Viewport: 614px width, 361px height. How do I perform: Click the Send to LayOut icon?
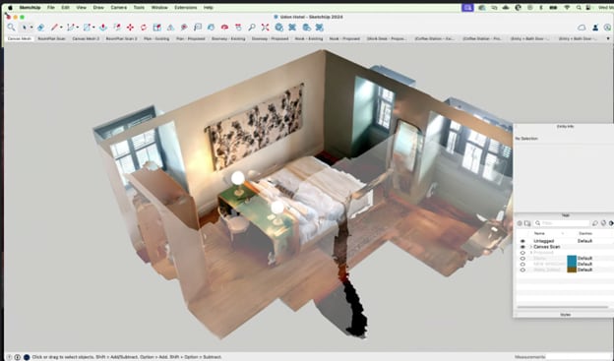tap(307, 27)
